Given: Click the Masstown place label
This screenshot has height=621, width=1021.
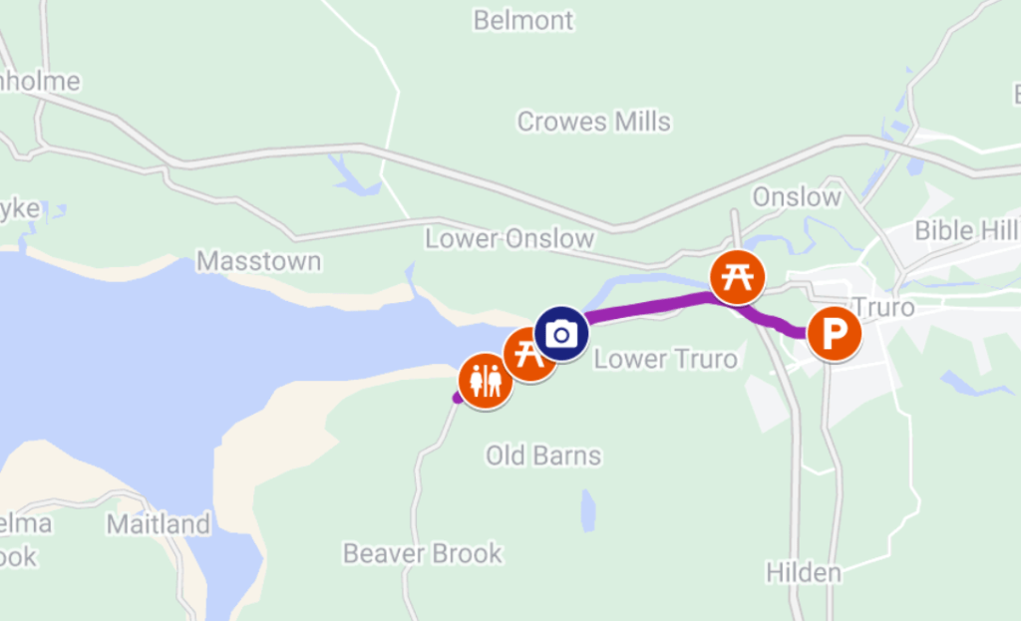Looking at the screenshot, I should [259, 262].
